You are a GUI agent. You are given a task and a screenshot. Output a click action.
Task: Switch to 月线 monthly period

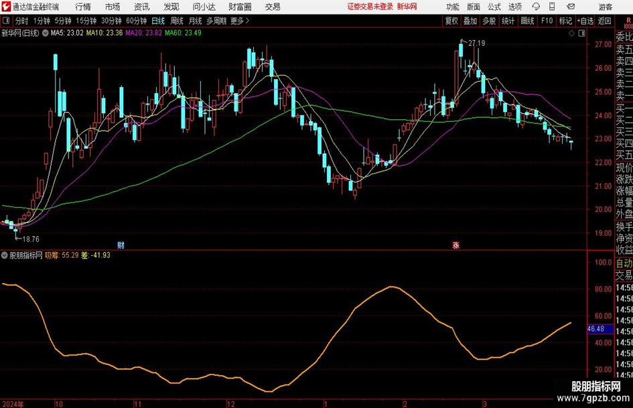click(x=195, y=21)
